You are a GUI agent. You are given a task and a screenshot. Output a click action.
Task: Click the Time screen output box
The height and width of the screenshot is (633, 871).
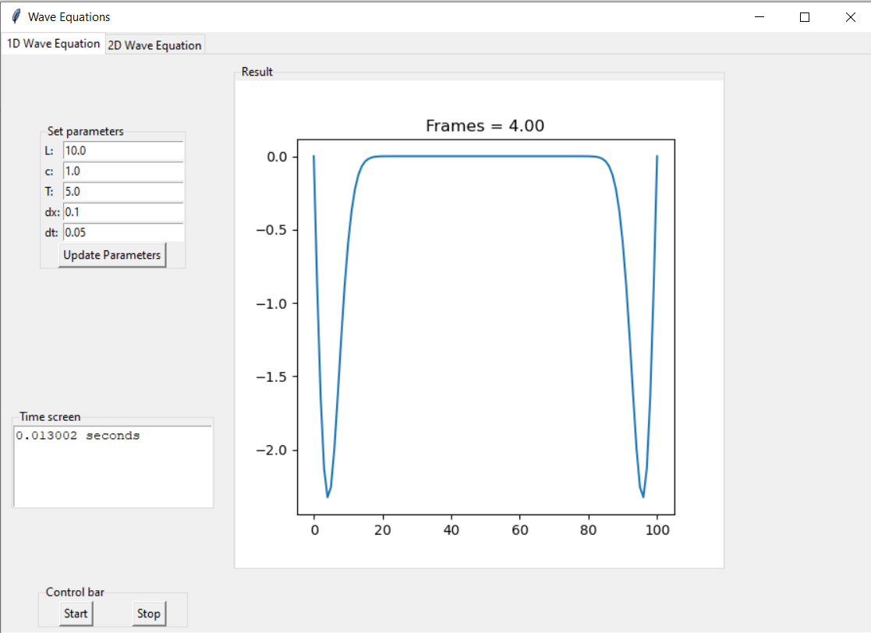click(113, 464)
